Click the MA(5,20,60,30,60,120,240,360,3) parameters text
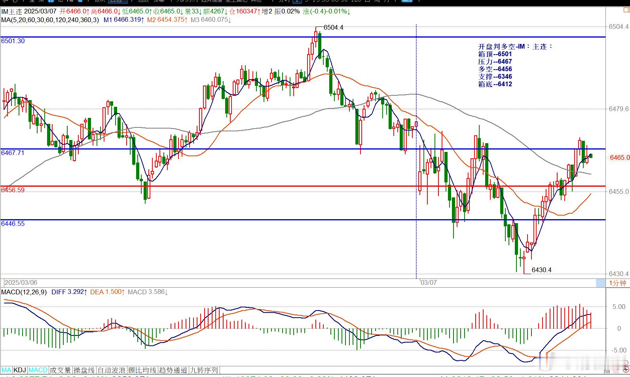 [x=50, y=19]
